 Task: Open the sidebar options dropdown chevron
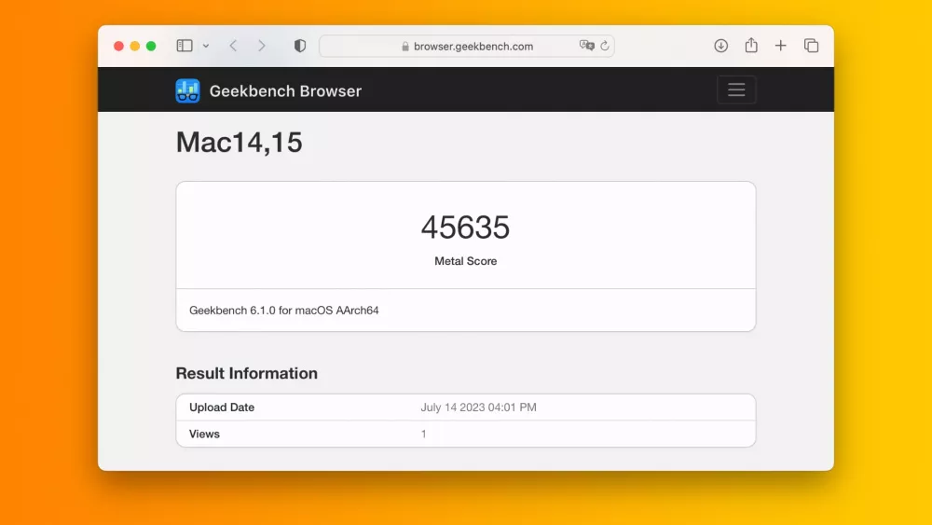click(x=206, y=46)
